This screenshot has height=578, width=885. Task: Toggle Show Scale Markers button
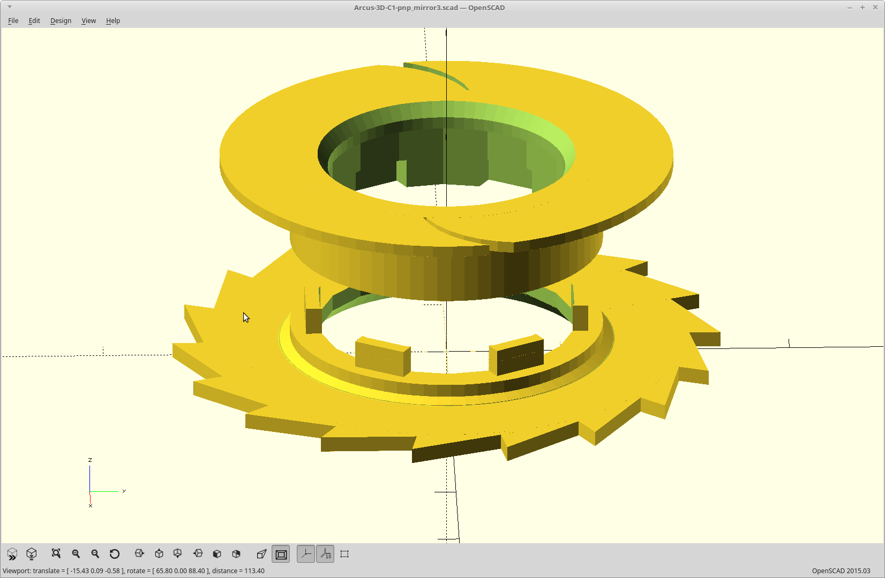tap(325, 554)
